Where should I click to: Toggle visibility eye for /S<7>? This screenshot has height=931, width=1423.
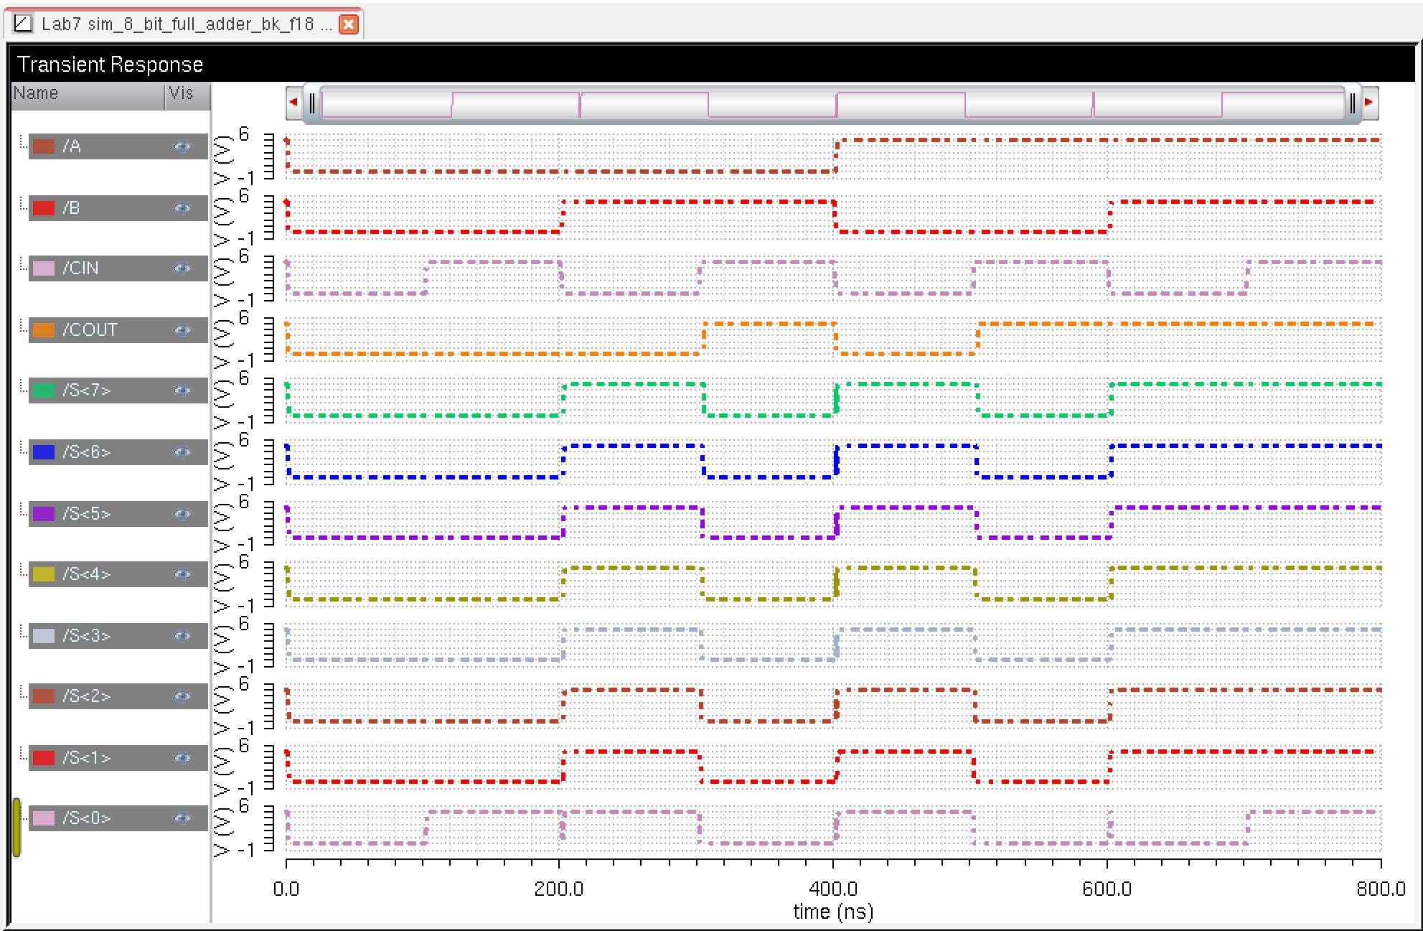tap(182, 390)
